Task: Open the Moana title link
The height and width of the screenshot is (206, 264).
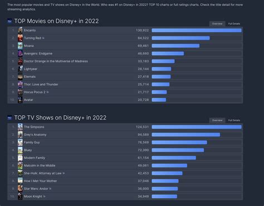Action: click(x=29, y=46)
